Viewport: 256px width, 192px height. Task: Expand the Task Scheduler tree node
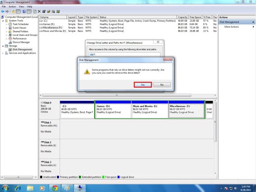point(7,24)
